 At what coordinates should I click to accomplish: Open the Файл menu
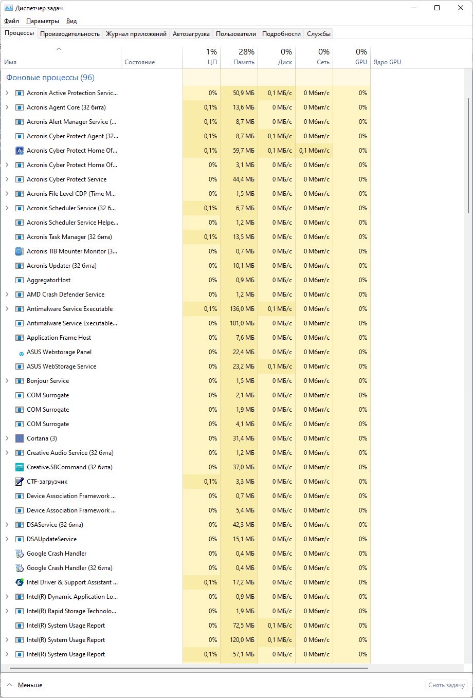tap(11, 21)
